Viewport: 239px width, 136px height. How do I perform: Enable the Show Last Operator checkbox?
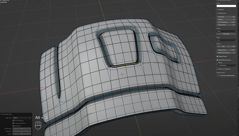(x=217, y=69)
